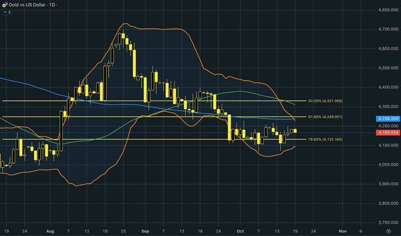401x236 pixels.
Task: Click the 4,100.000 price axis value
Action: 388,145
